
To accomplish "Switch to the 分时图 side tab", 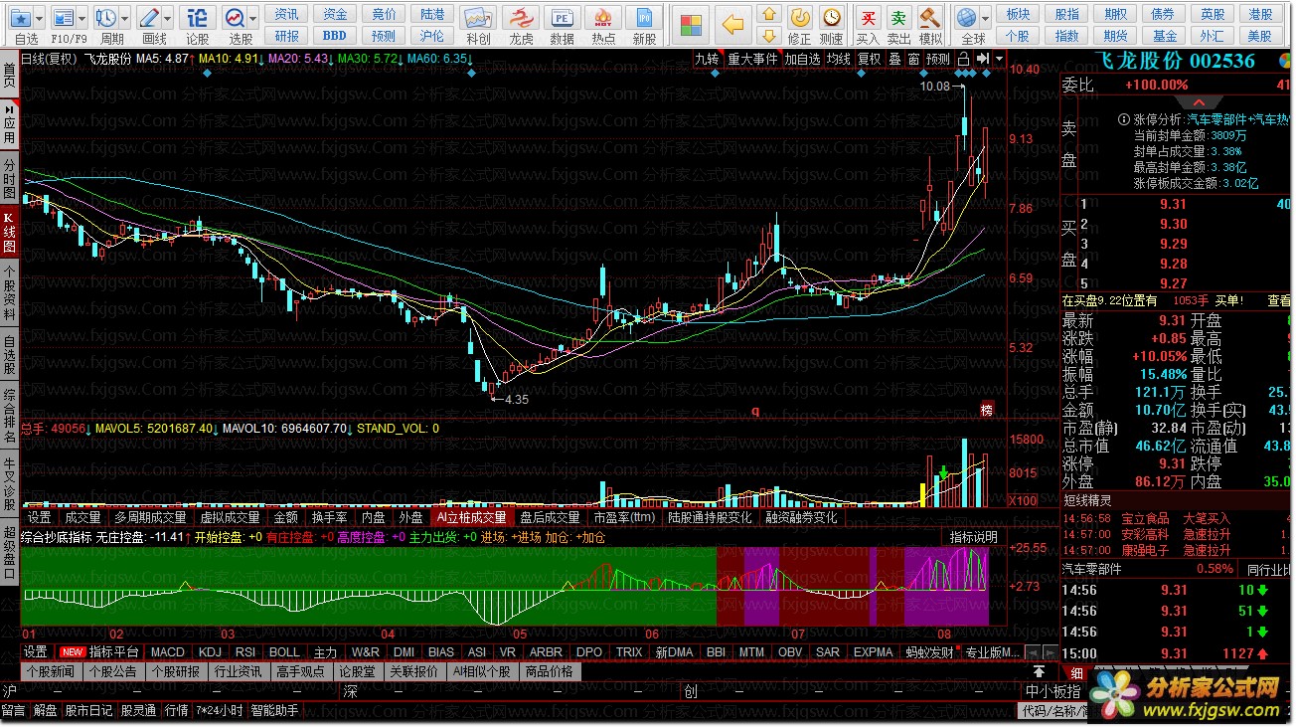I will coord(9,177).
